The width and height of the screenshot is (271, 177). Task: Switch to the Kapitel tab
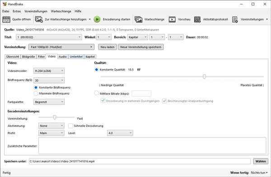[x=90, y=57]
